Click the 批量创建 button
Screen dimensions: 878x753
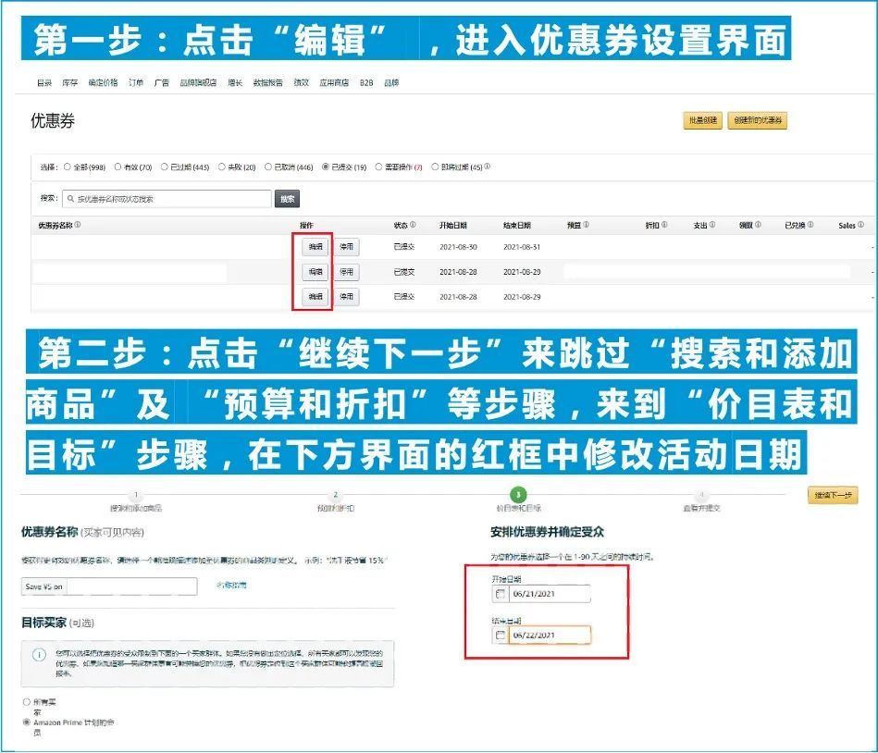703,120
